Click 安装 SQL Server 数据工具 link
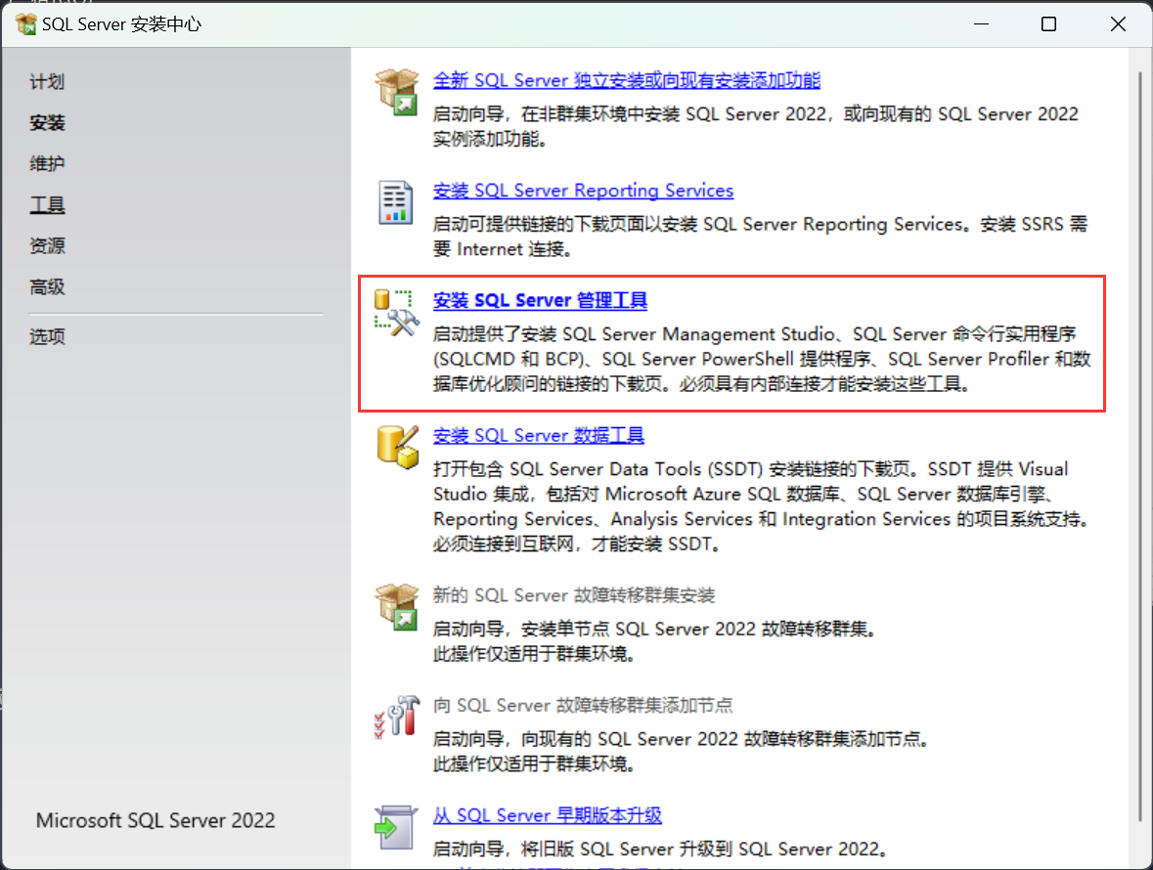Image resolution: width=1153 pixels, height=870 pixels. pyautogui.click(x=538, y=436)
